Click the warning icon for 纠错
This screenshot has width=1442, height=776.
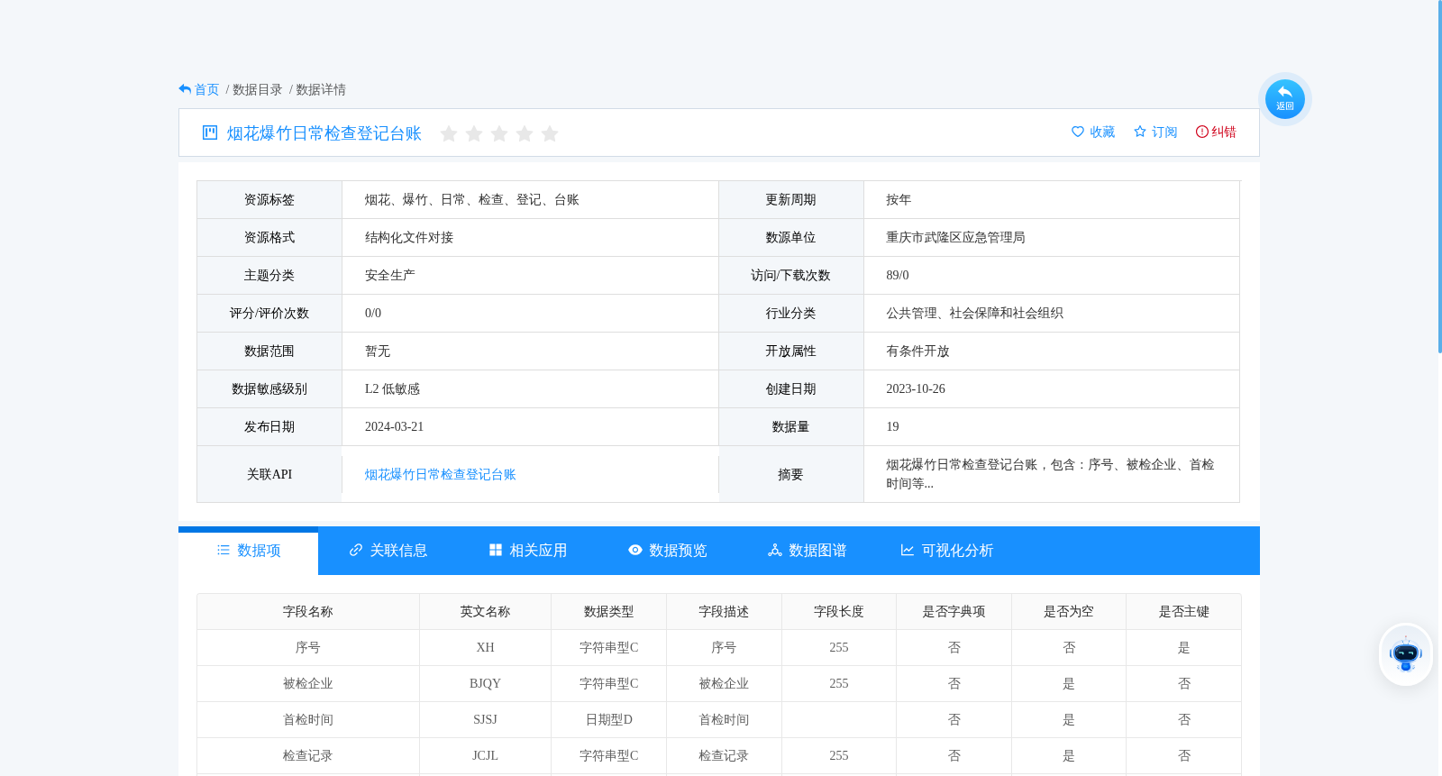[x=1201, y=132]
